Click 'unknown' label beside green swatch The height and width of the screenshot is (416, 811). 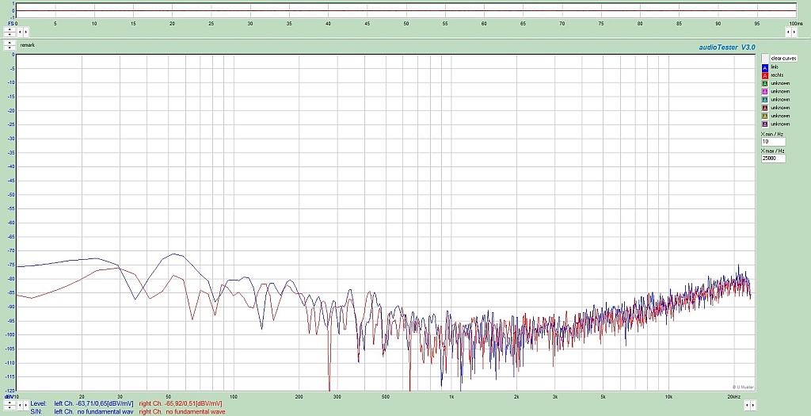[780, 83]
